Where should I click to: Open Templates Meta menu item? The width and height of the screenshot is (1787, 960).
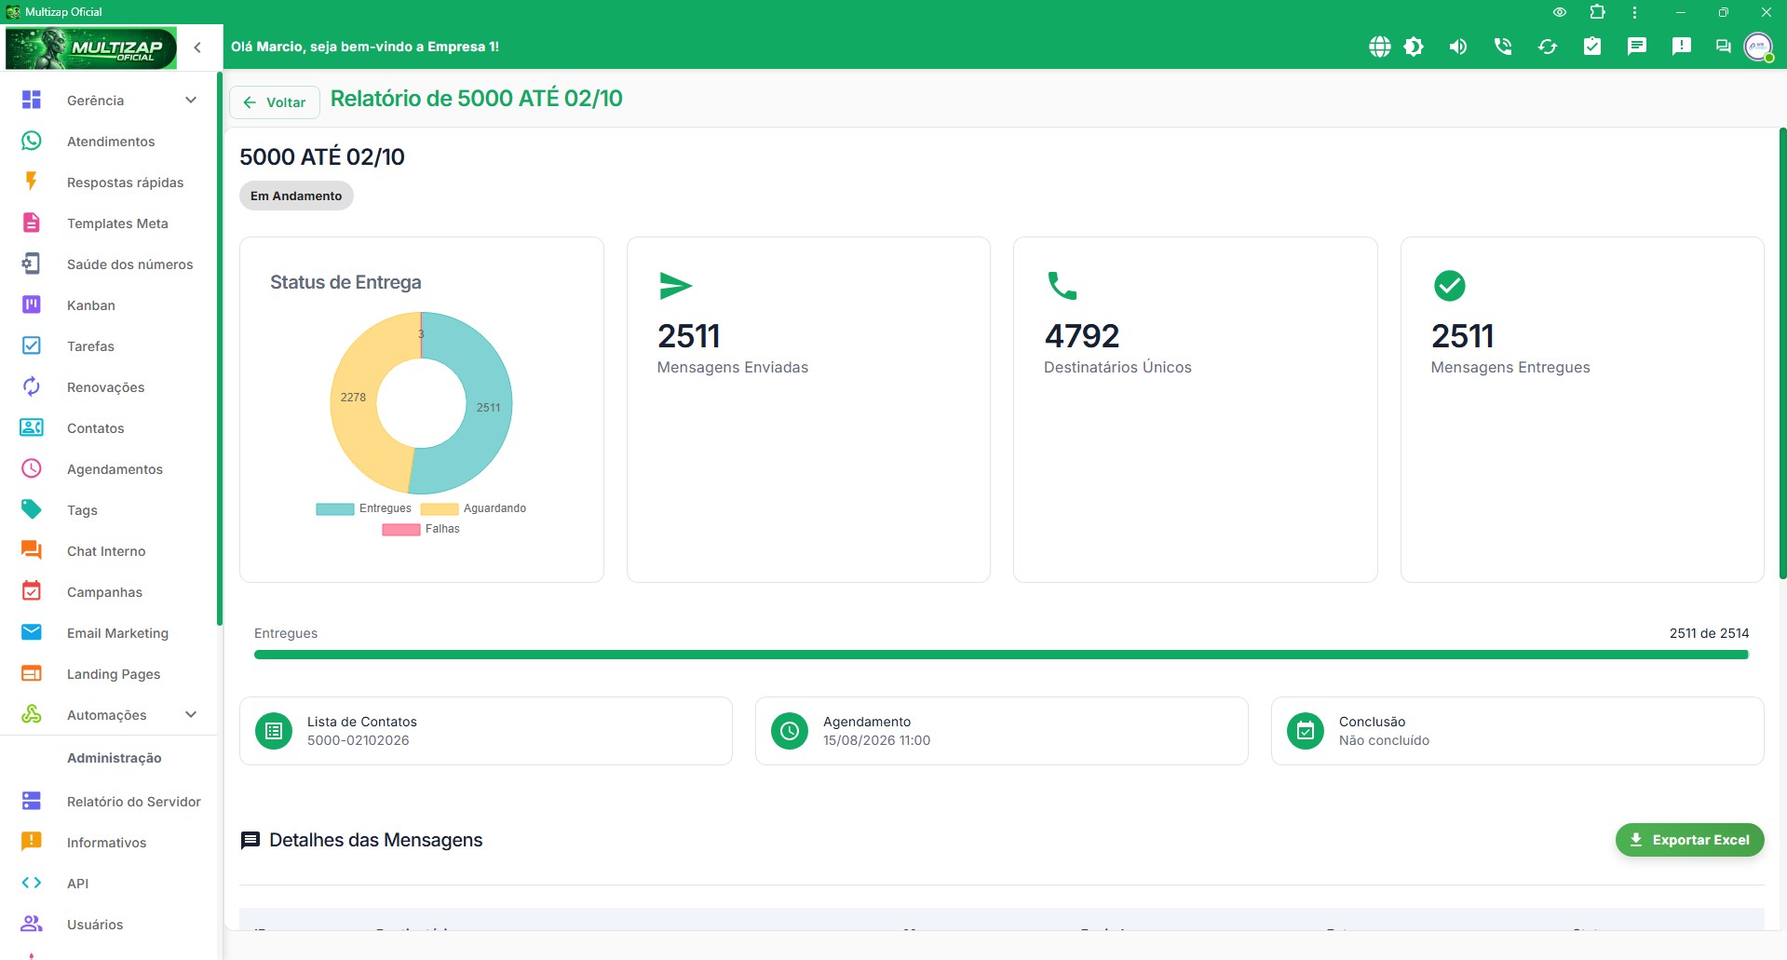108,223
